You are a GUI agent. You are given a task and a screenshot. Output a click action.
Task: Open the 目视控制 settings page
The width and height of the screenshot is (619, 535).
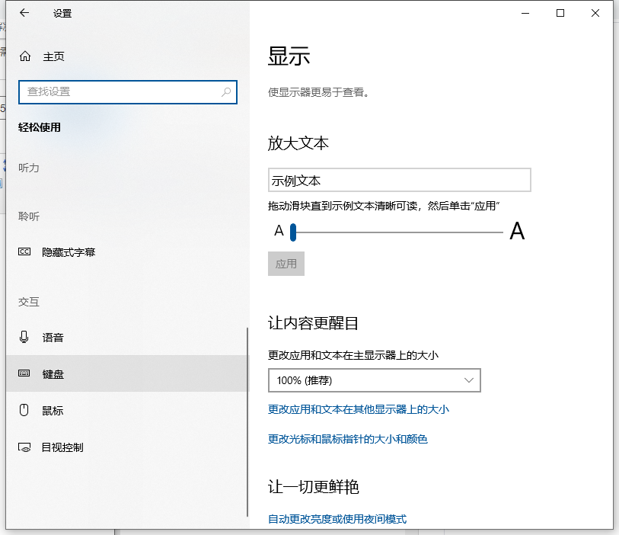coord(62,447)
